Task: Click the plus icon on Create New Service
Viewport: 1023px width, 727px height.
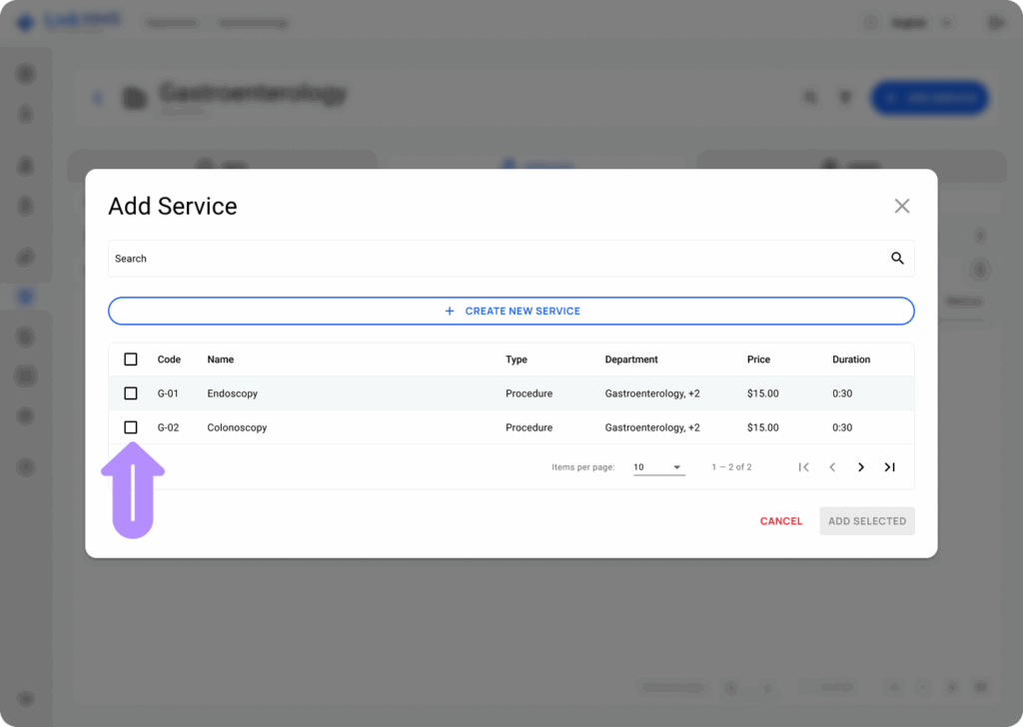Action: tap(450, 311)
